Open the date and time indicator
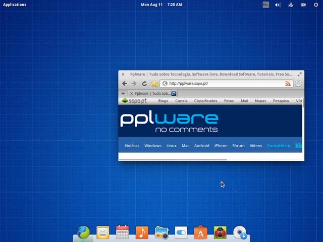The width and height of the screenshot is (323, 242). pyautogui.click(x=161, y=5)
